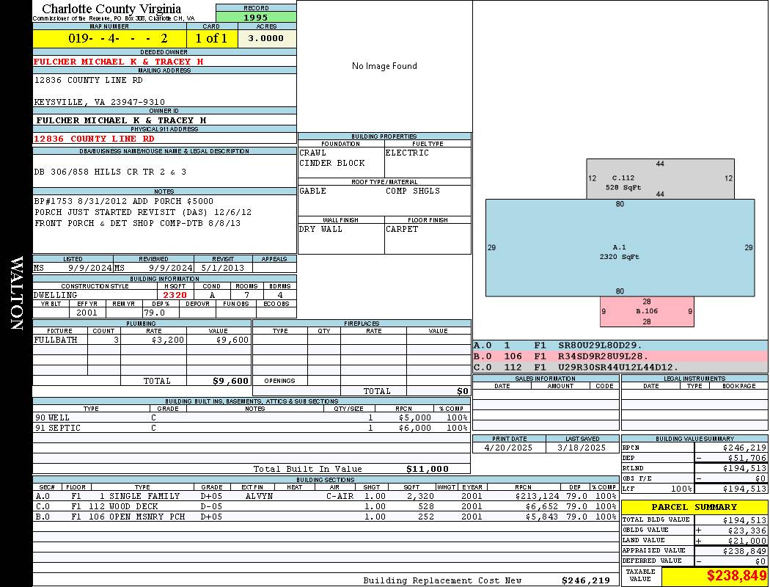This screenshot has height=587, width=770.
Task: Click the roof type GABLE
Action: (313, 191)
